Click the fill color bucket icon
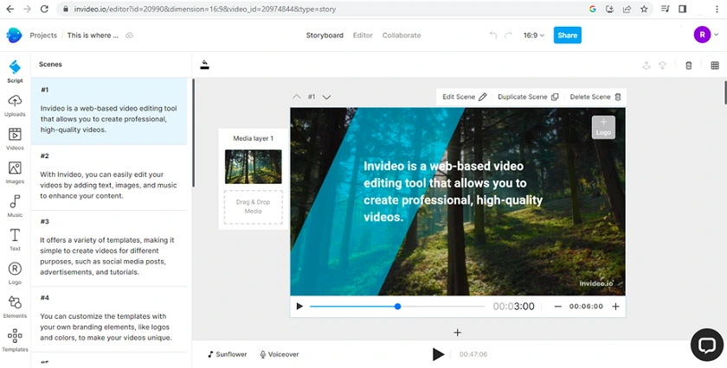 (x=204, y=65)
